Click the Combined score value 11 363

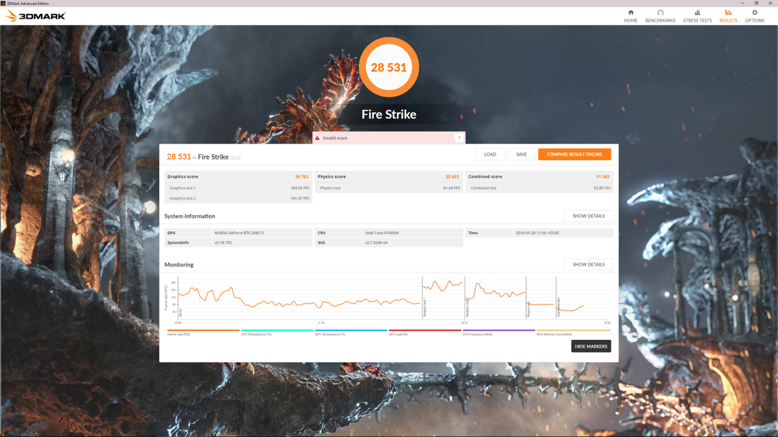click(x=602, y=177)
